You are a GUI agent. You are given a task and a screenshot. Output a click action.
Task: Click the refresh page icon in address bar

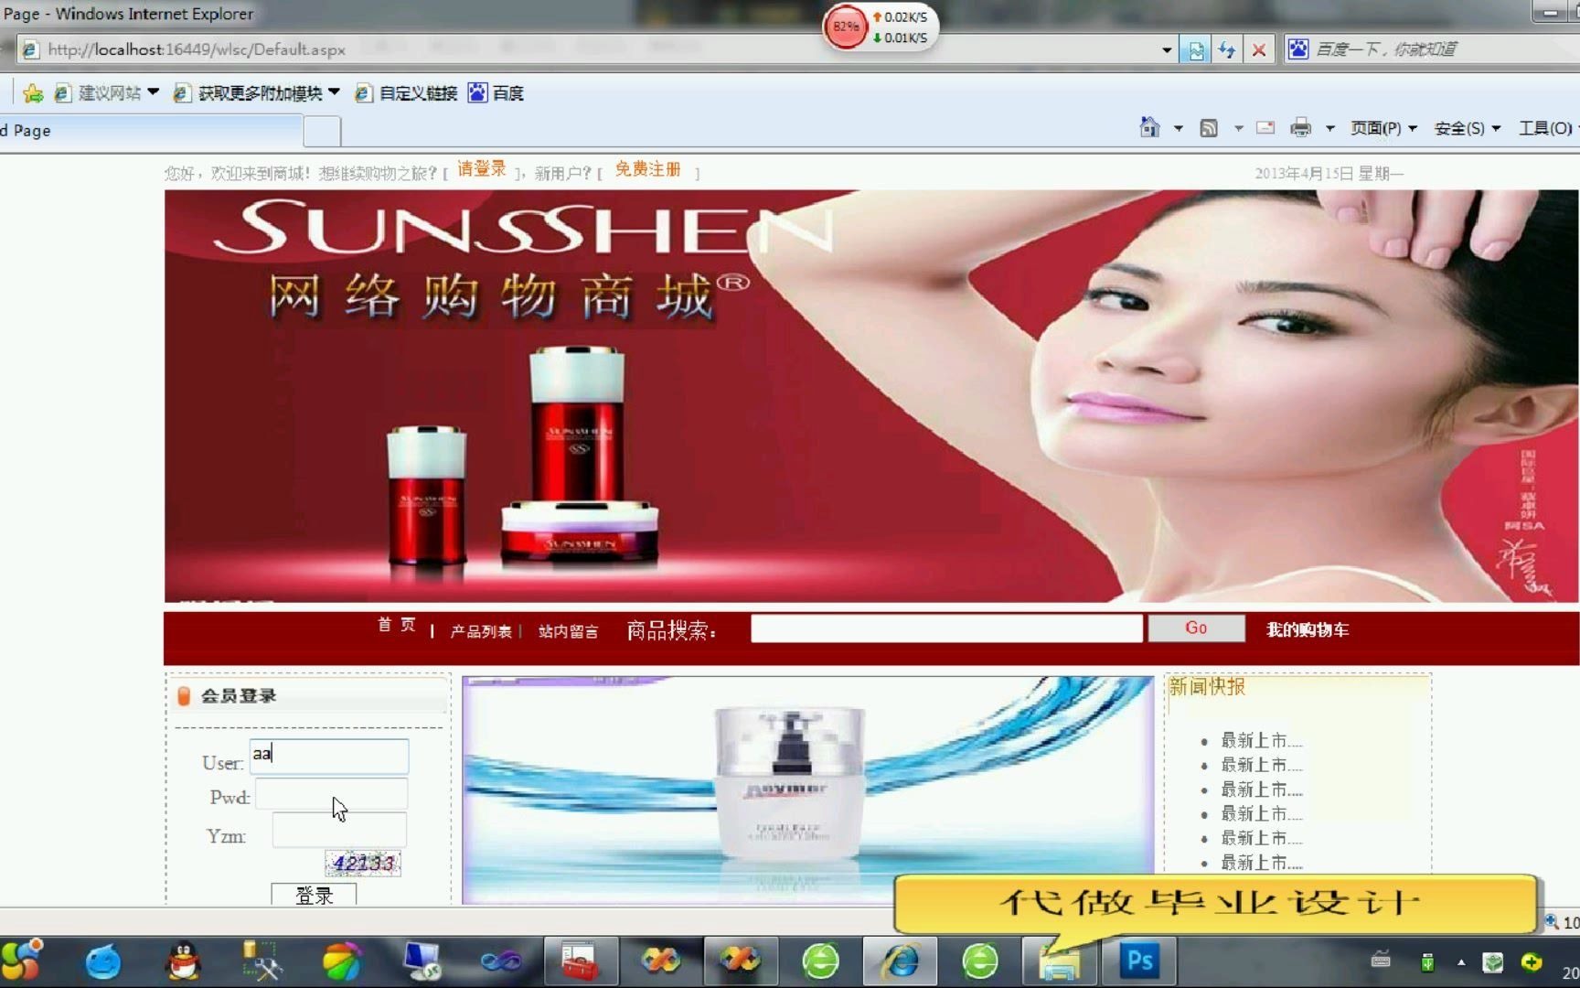click(1227, 49)
